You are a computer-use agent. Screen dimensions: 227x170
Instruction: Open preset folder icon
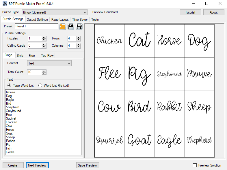click(x=63, y=27)
